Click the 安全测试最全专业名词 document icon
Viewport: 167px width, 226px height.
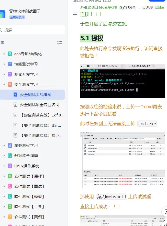[15, 105]
